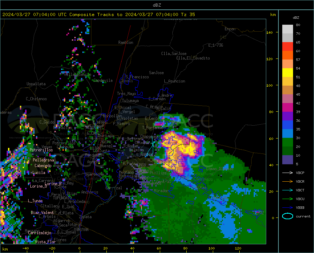Screen dimensions: 314x253
Task: Click the Potrerillos pink label
Action: (41, 150)
